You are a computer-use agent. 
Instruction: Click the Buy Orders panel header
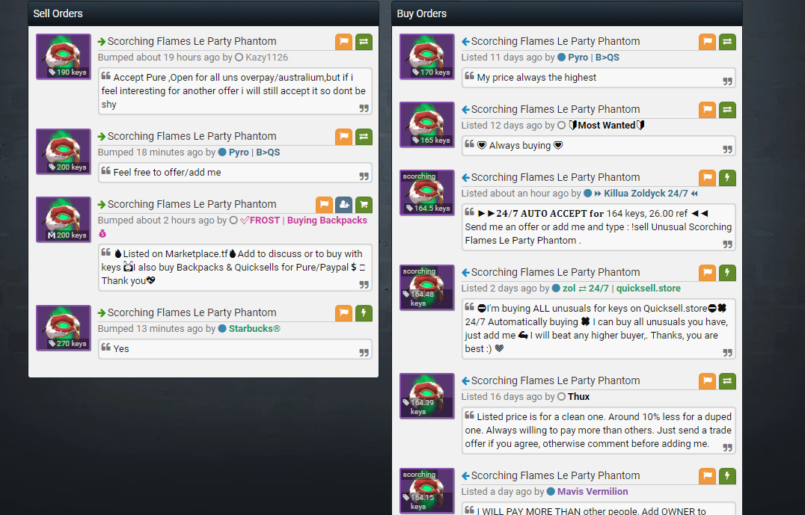[567, 13]
